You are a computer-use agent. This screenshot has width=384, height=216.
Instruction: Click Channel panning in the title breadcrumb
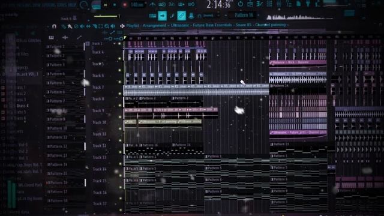[x=271, y=25]
